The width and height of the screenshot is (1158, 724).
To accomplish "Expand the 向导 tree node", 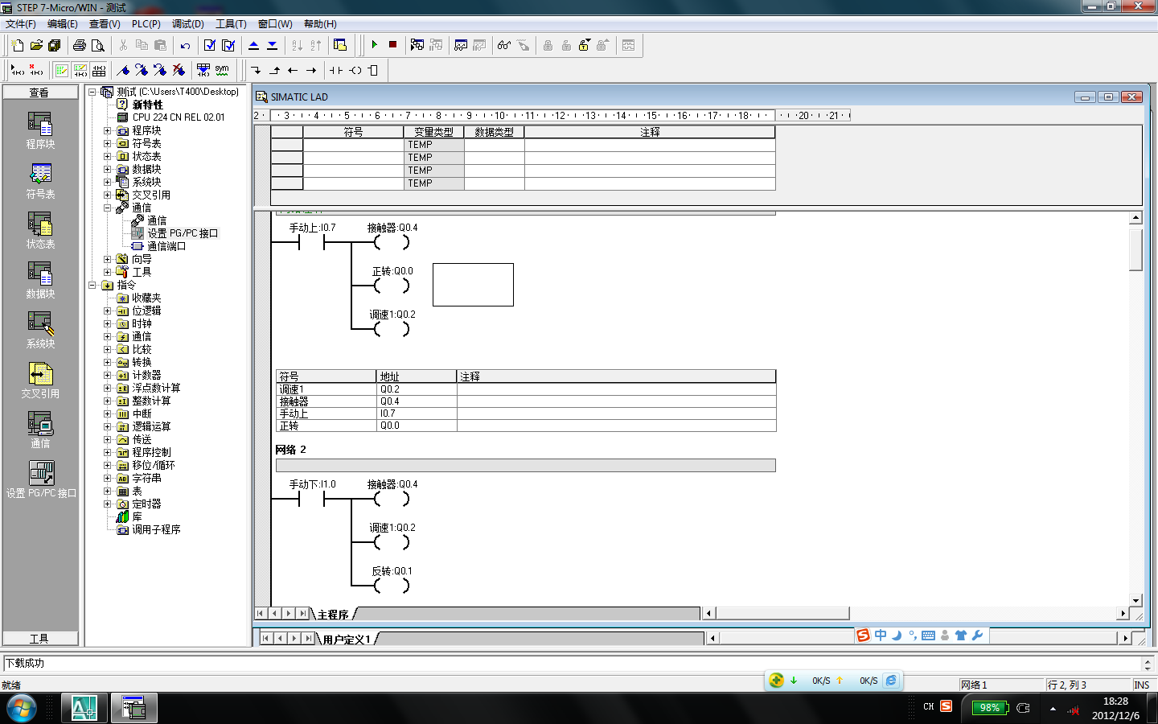I will click(x=108, y=259).
